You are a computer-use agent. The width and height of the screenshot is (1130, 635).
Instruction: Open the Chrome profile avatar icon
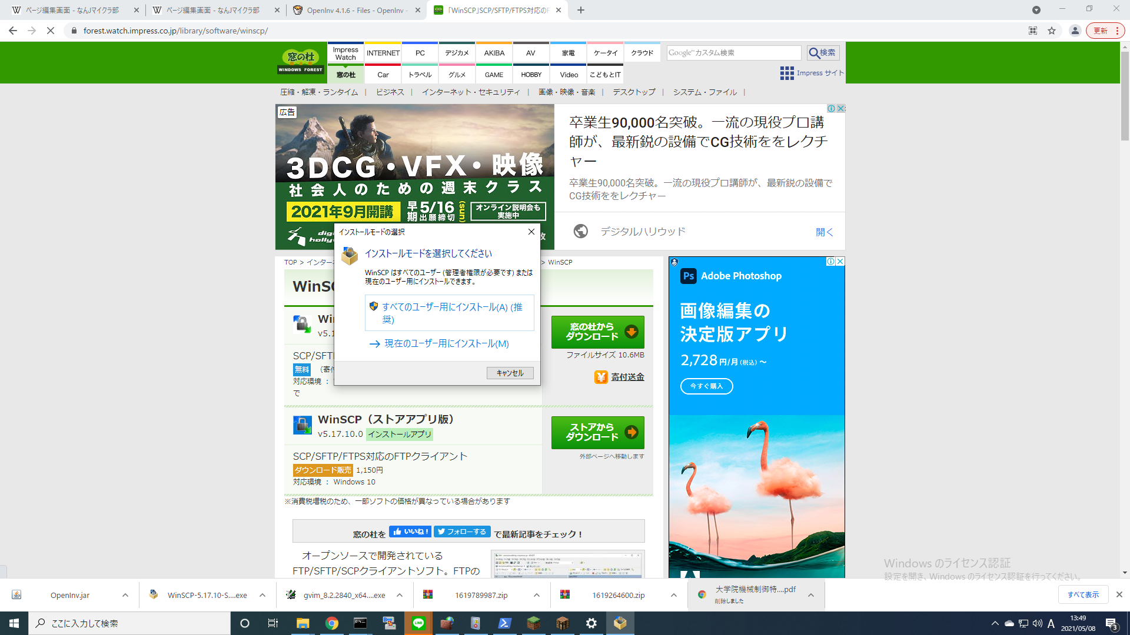tap(1075, 31)
